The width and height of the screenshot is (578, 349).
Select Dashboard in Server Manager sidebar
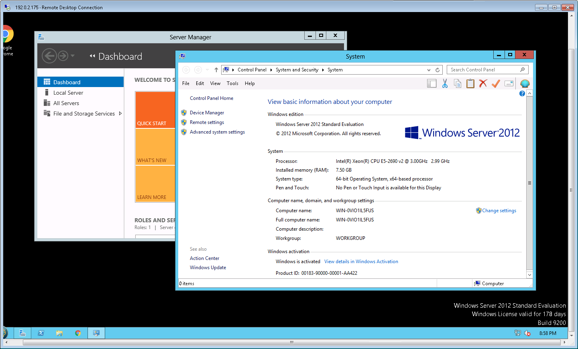(80, 82)
